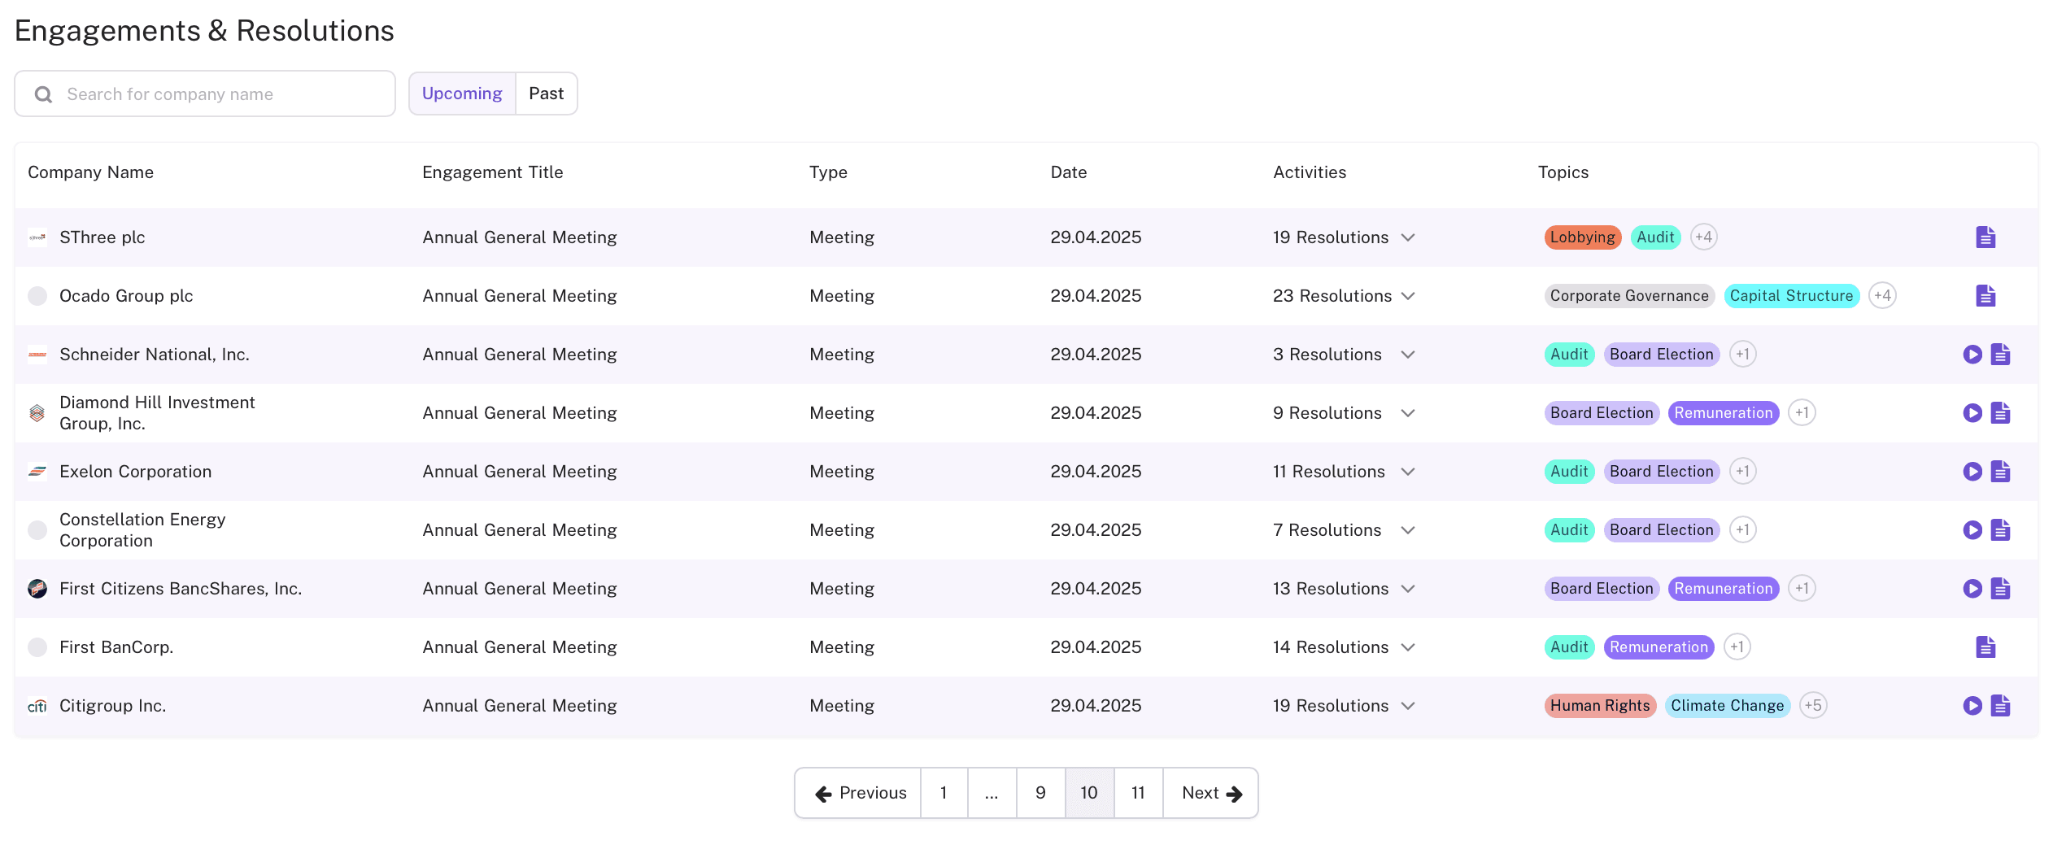Show +4 more topics for SThree plc

(x=1703, y=237)
